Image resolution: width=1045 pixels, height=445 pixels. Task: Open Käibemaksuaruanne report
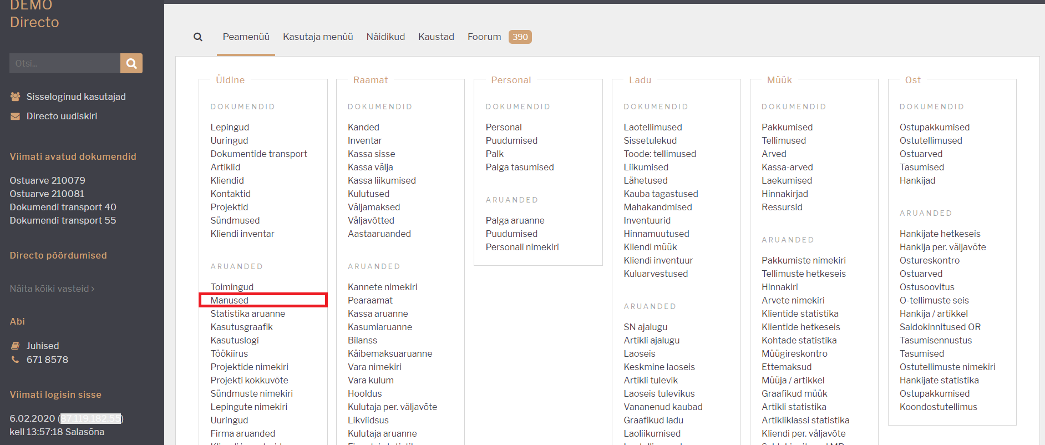click(x=390, y=353)
